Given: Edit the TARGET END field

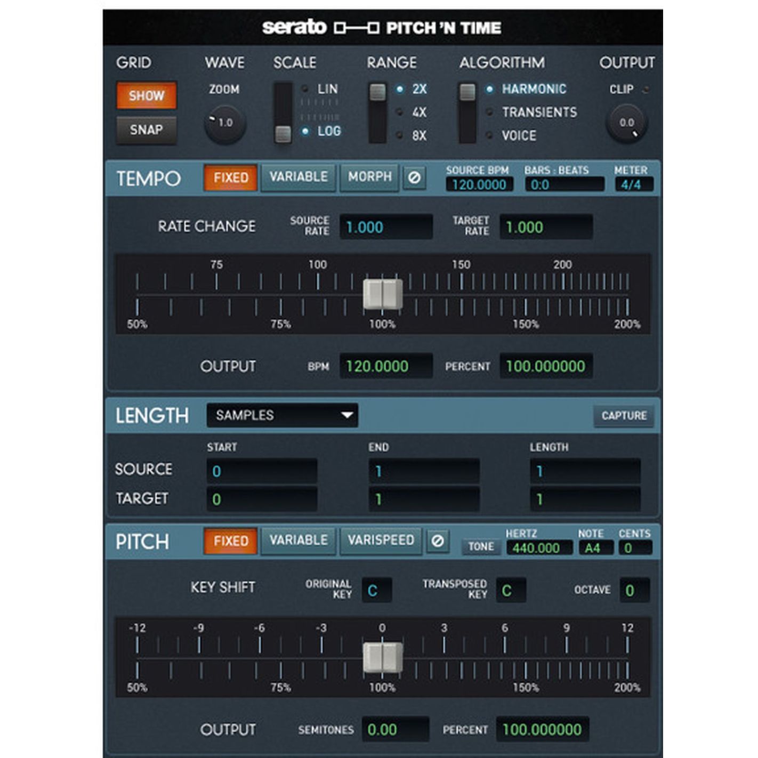Looking at the screenshot, I should click(424, 499).
